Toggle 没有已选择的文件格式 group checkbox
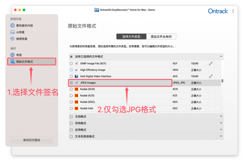The width and height of the screenshot is (243, 160). point(71,57)
